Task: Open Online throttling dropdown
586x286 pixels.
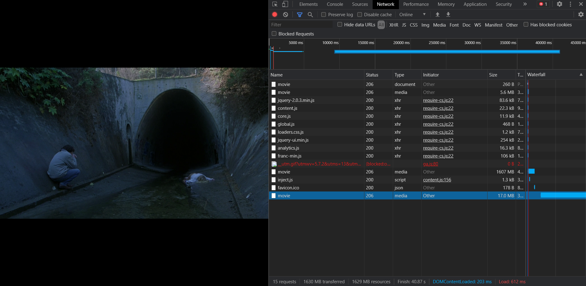Action: (413, 14)
